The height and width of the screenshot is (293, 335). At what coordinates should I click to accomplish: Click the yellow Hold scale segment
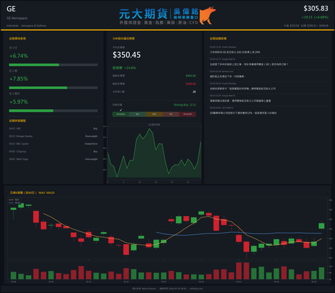tap(154, 114)
